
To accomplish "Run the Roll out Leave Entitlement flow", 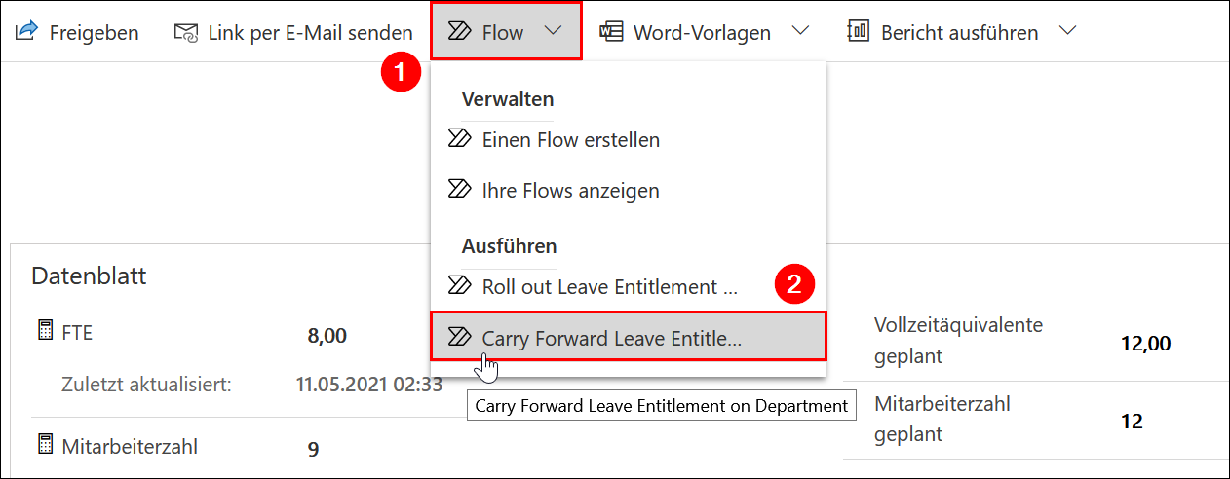I will tap(609, 286).
